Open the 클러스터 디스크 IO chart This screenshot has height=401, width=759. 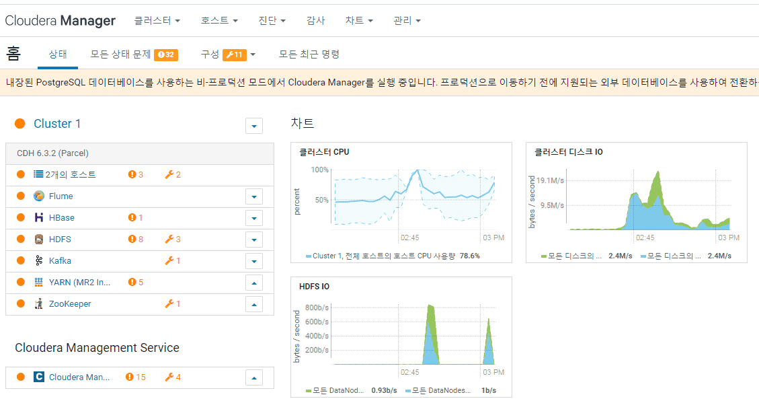(637, 203)
